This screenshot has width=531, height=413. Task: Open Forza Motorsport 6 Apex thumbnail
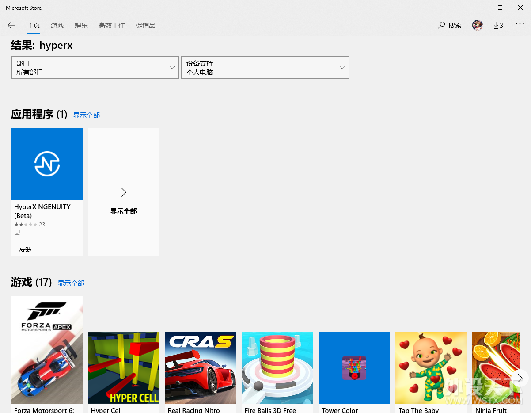tap(47, 350)
